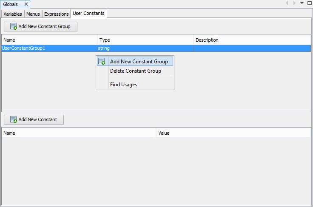Maximize the Globals panel window
The image size is (313, 207).
point(309,3)
